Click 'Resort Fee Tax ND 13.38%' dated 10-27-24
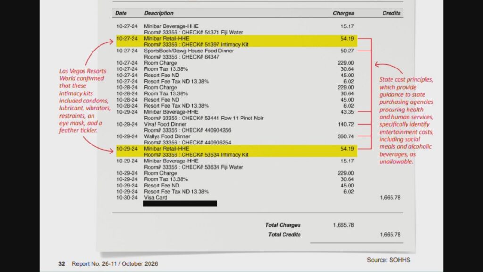The image size is (483, 272). pyautogui.click(x=176, y=81)
